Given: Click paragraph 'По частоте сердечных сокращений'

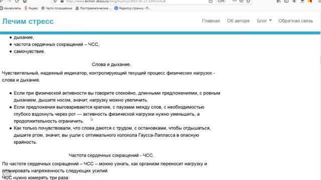Looking at the screenshot, I should click(x=104, y=167).
